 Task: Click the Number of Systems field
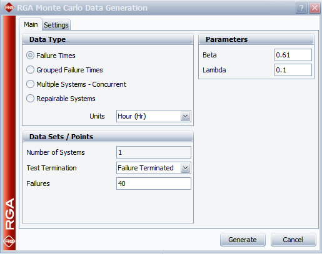(154, 152)
